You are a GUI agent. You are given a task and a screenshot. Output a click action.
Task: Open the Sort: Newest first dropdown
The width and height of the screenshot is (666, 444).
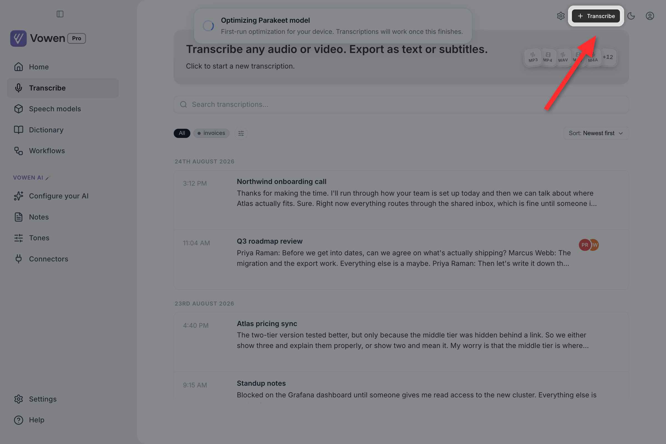pos(596,133)
